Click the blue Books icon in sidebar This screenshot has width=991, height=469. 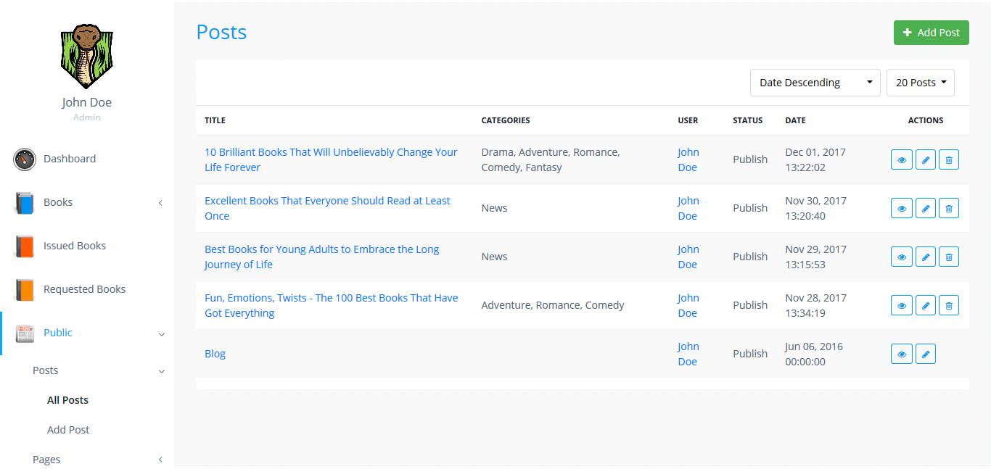click(25, 203)
